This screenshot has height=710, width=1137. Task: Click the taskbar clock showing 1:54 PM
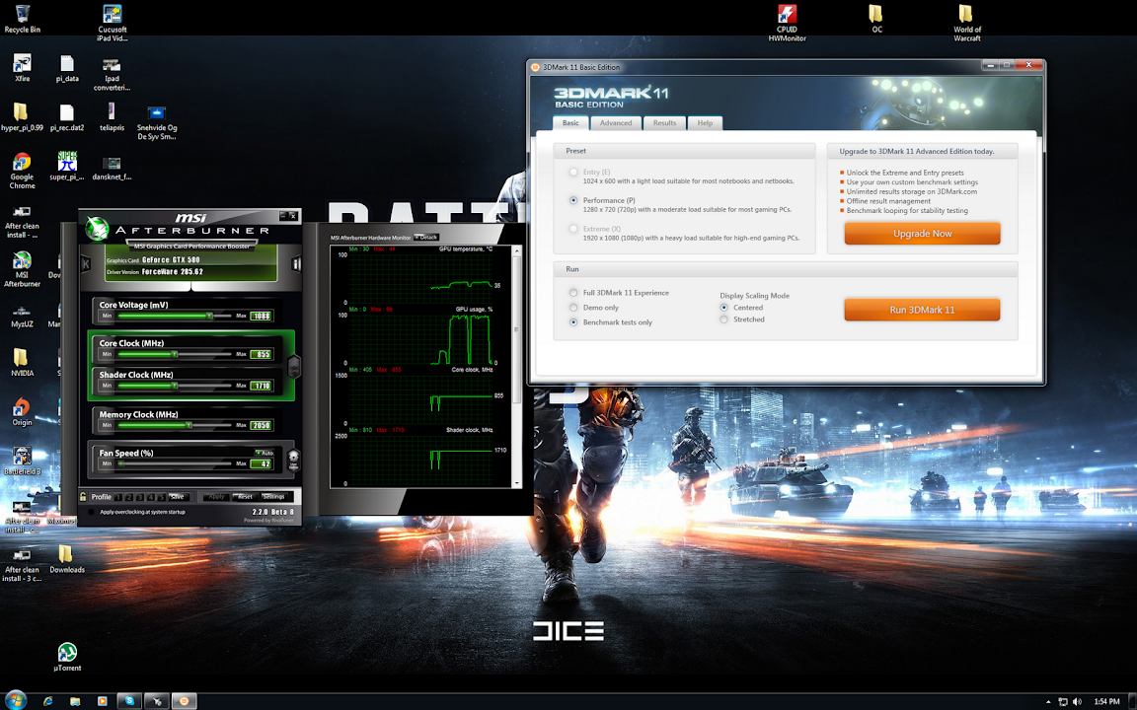[1106, 701]
